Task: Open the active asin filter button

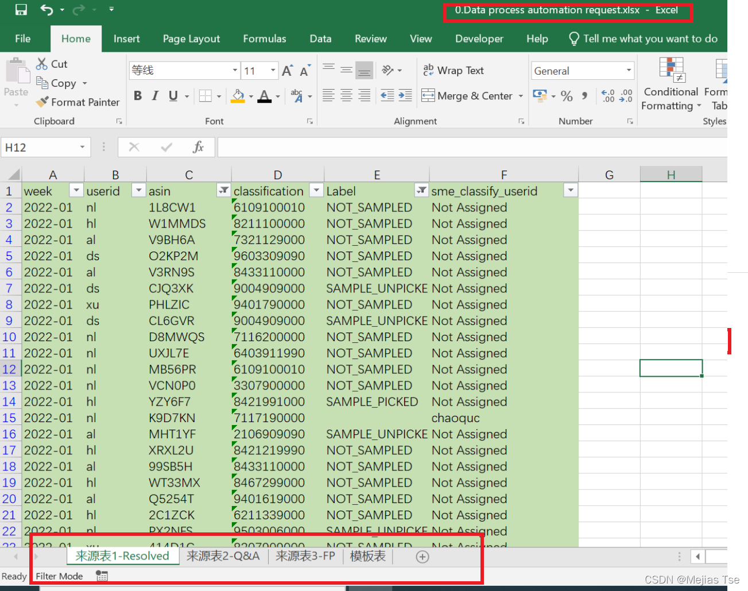Action: 223,190
